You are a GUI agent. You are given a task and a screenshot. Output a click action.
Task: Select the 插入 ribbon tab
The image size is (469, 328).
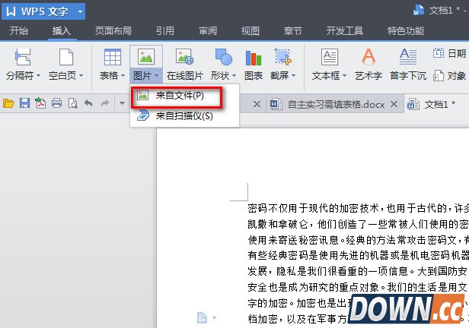62,30
